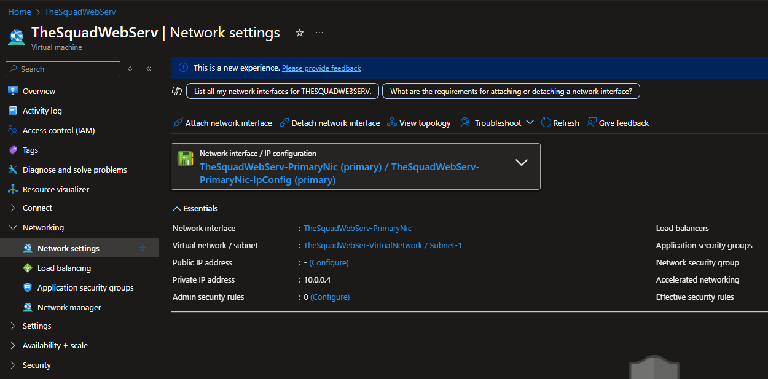Open Overview in the sidebar
The image size is (768, 379).
pos(39,91)
